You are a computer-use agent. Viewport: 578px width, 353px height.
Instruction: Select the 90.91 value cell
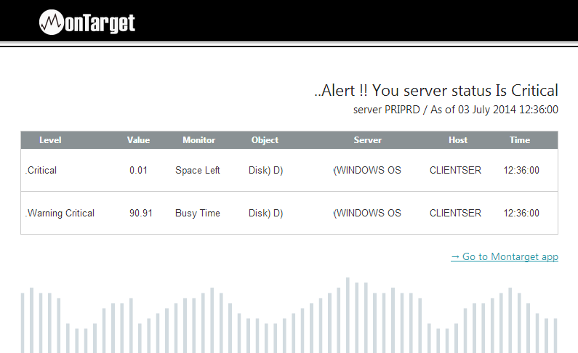tap(141, 213)
